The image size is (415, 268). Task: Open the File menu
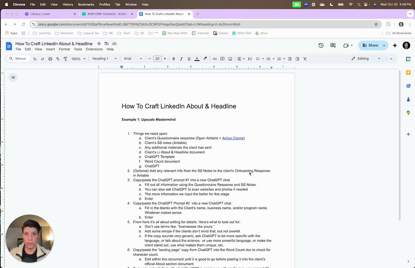click(x=18, y=49)
